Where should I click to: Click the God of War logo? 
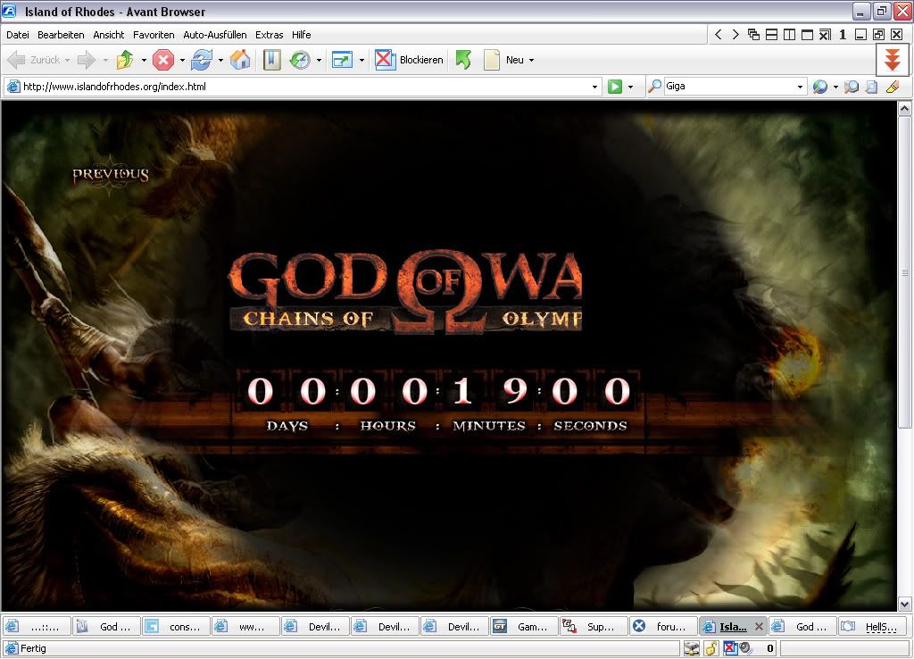coord(405,292)
